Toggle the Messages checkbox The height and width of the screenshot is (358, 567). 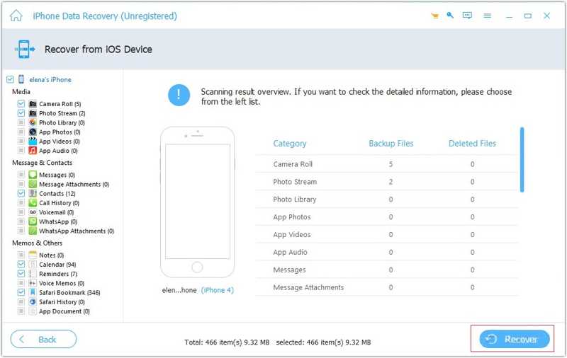[21, 175]
